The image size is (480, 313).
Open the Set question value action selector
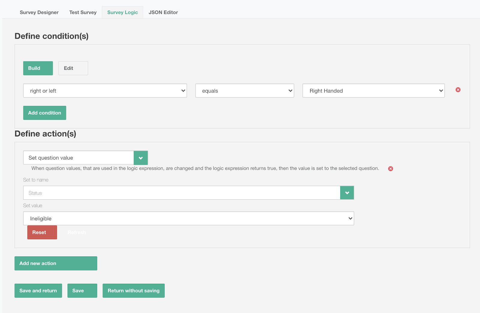78,158
